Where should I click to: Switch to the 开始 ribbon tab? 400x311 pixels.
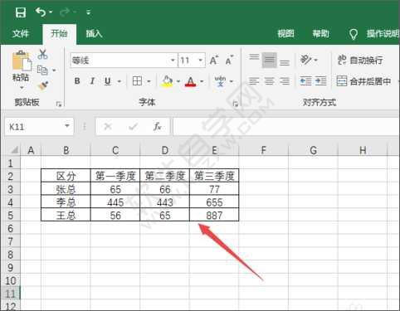coord(59,34)
